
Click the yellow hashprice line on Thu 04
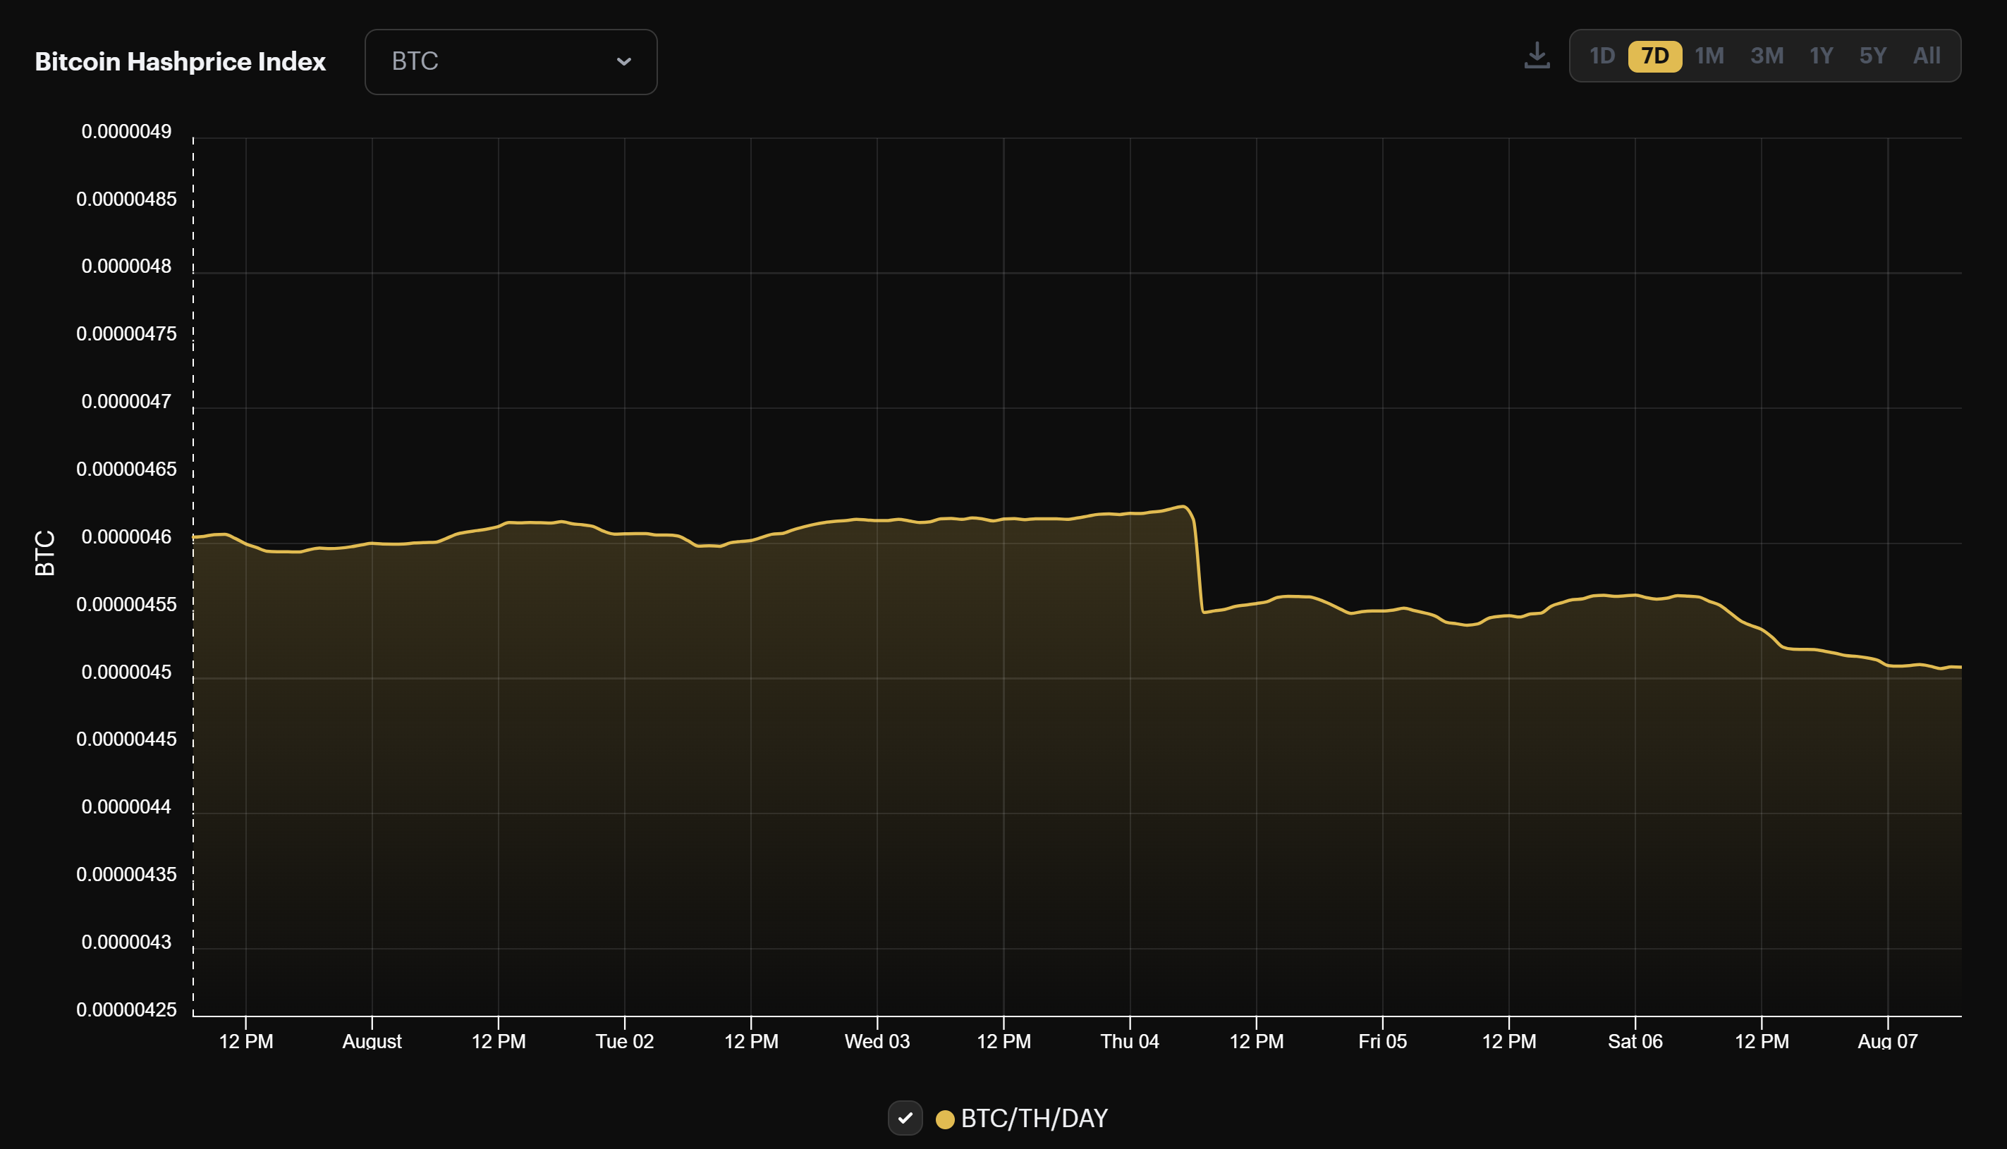click(x=1130, y=513)
